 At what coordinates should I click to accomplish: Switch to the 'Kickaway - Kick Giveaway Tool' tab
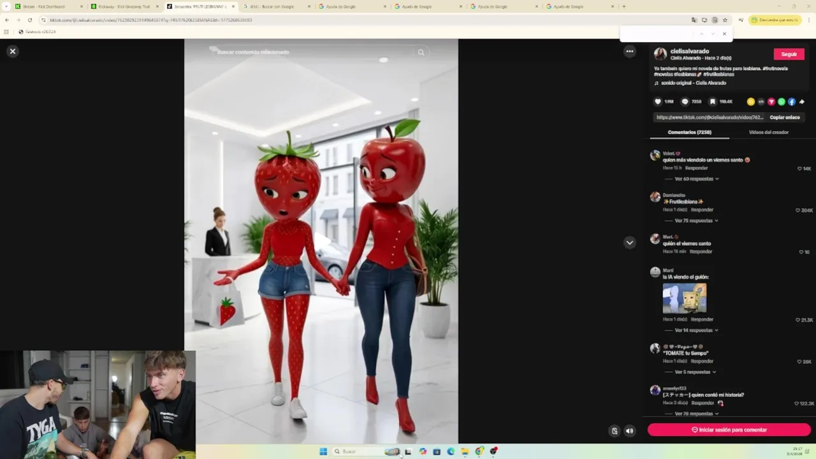(x=124, y=6)
